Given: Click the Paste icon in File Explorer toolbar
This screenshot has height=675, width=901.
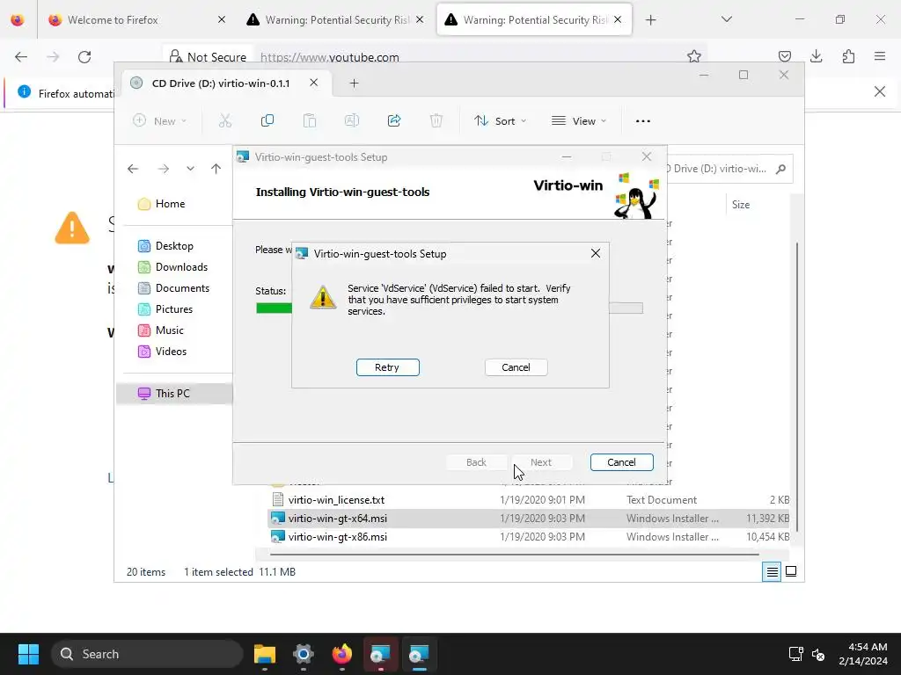Looking at the screenshot, I should point(309,120).
